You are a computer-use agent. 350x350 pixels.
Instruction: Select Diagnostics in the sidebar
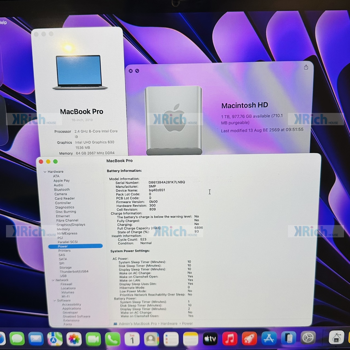[65, 207]
